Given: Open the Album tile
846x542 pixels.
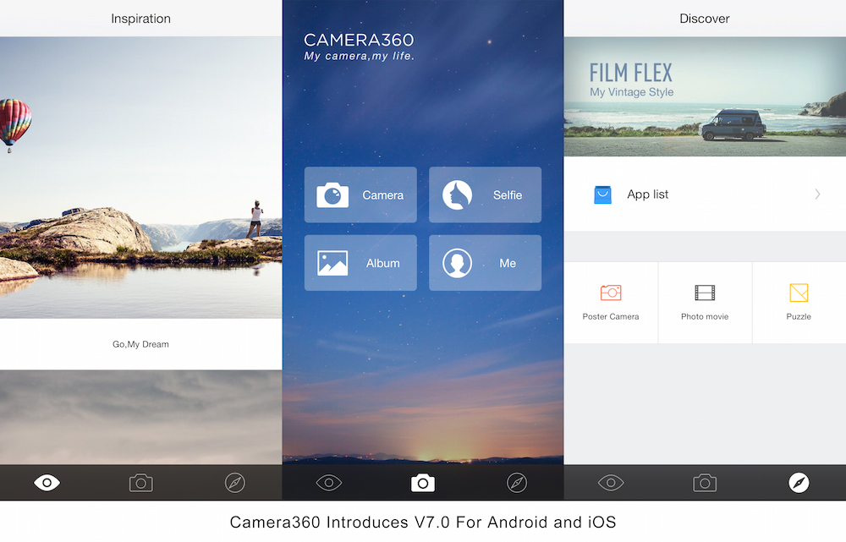Looking at the screenshot, I should tap(360, 263).
